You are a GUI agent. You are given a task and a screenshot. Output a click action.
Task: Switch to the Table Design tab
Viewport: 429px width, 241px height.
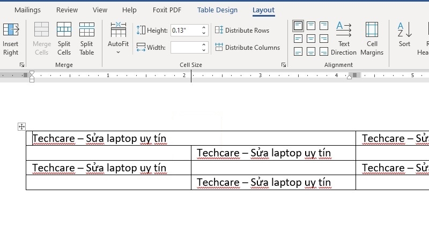pos(217,10)
